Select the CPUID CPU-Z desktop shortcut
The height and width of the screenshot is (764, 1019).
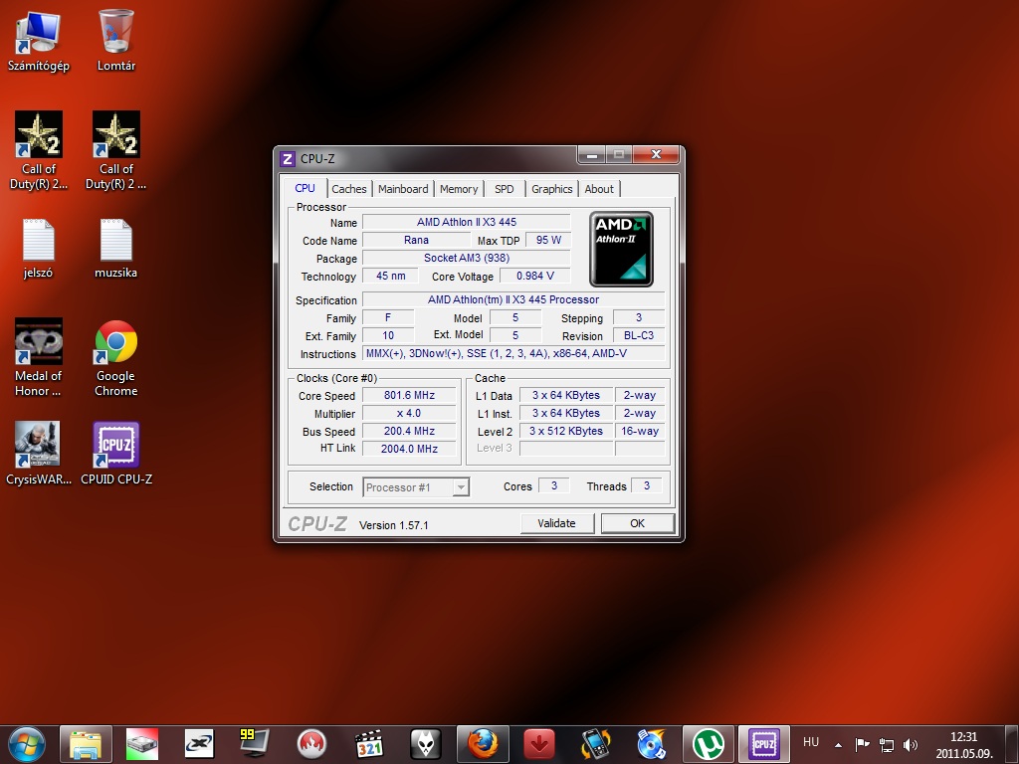116,454
